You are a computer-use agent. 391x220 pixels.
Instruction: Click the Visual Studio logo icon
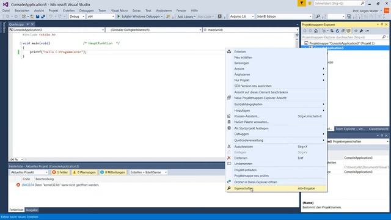coord(5,4)
